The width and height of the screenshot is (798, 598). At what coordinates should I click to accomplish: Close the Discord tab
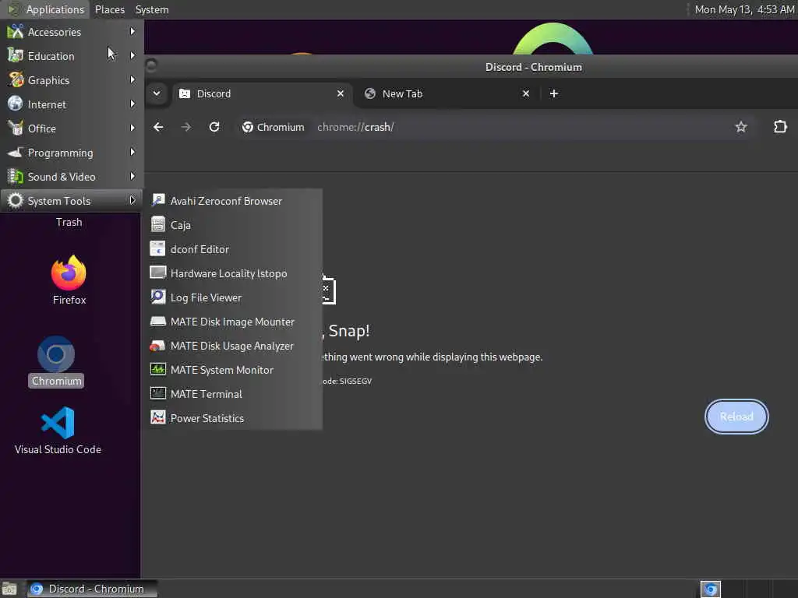(341, 93)
